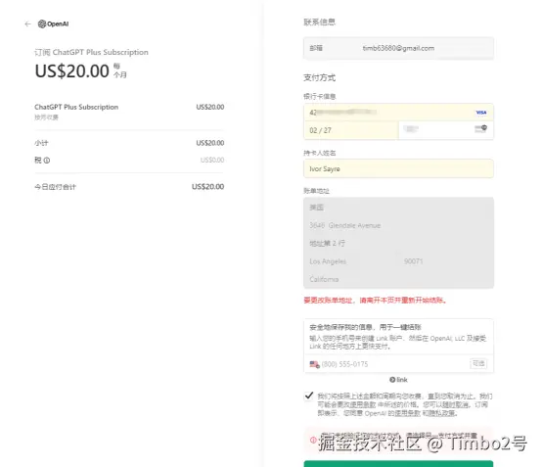542x467 pixels.
Task: Click the today's total US$20.00 amount
Action: (208, 187)
